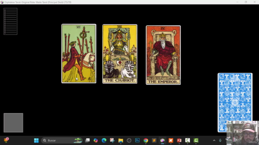The image size is (259, 145).
Task: Open Task View on the taskbar
Action: tap(87, 141)
